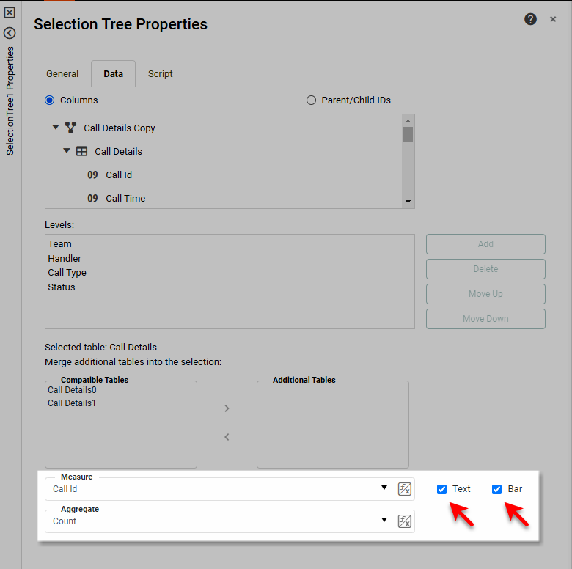Viewport: 572px width, 569px height.
Task: Select Call Time column in tree
Action: (x=125, y=199)
